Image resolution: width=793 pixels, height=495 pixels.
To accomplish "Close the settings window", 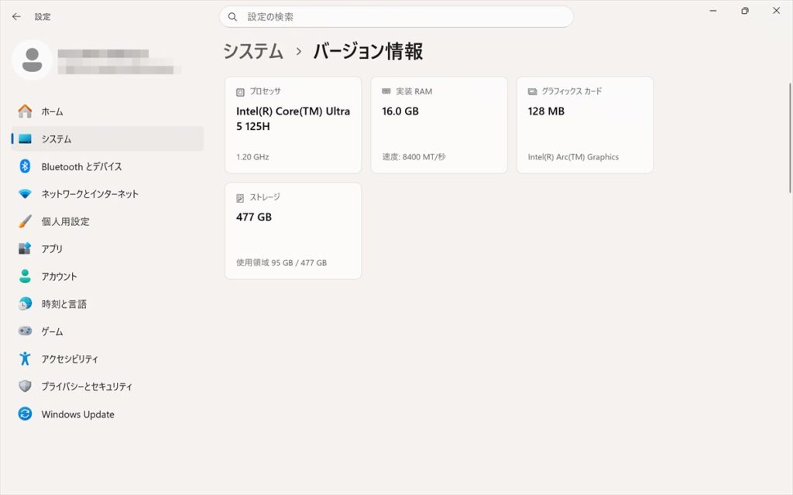I will point(776,11).
